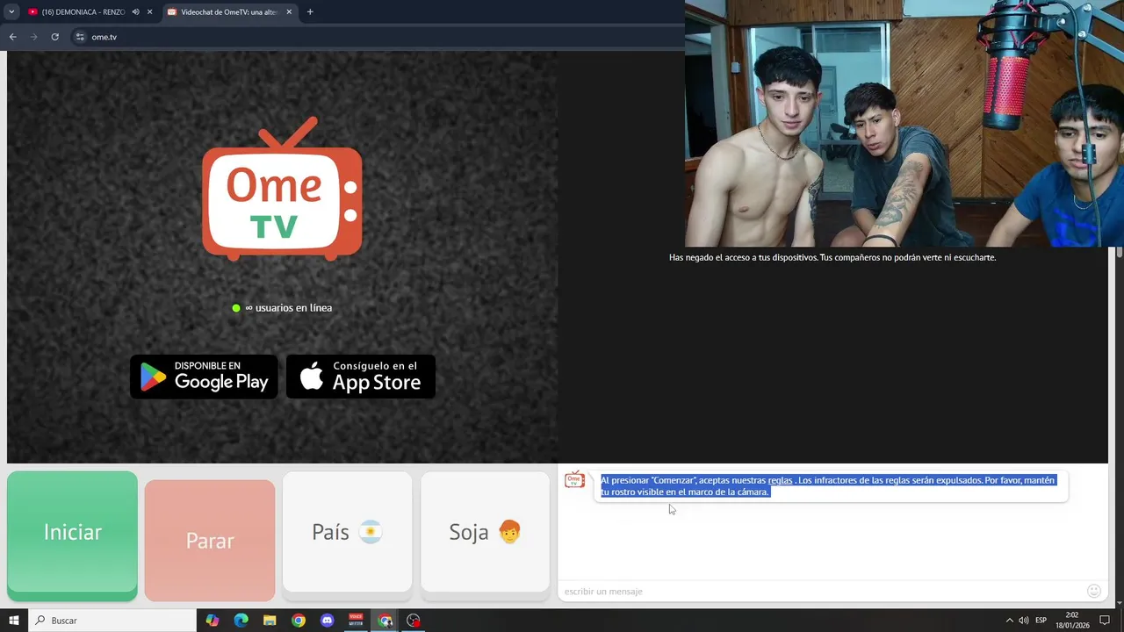Stop the chat with Parar
1124x632 pixels.
210,540
